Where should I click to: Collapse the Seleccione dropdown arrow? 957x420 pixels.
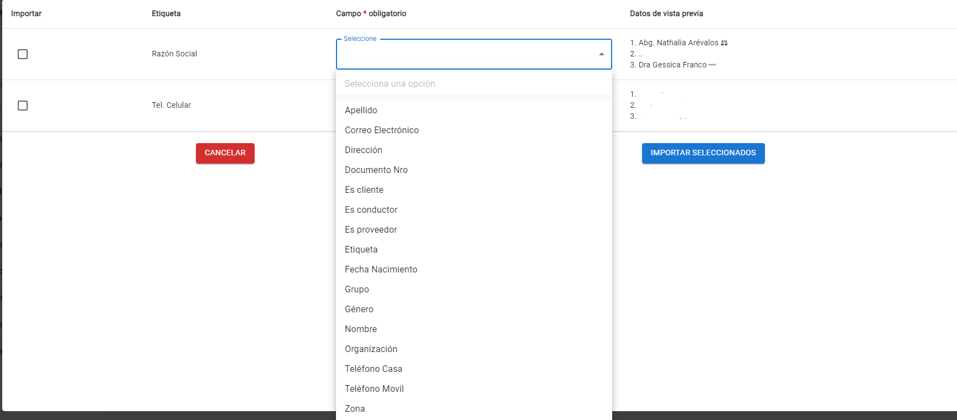601,54
